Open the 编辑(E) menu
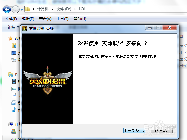The image size is (187, 140). tap(28, 19)
